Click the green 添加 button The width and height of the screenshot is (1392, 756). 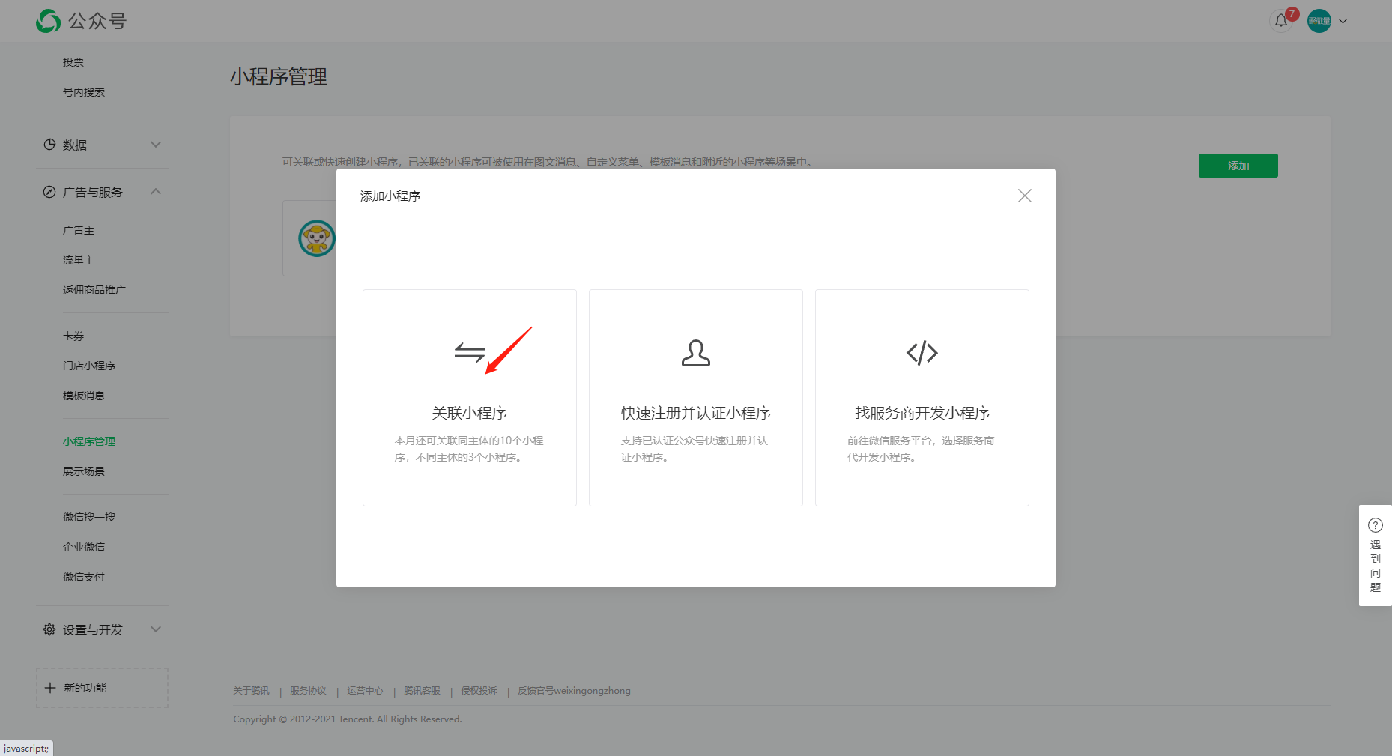pyautogui.click(x=1238, y=166)
